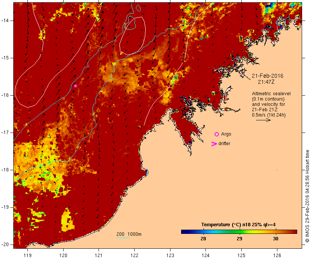Click the latitude label -14
The image size is (312, 259).
5,20
